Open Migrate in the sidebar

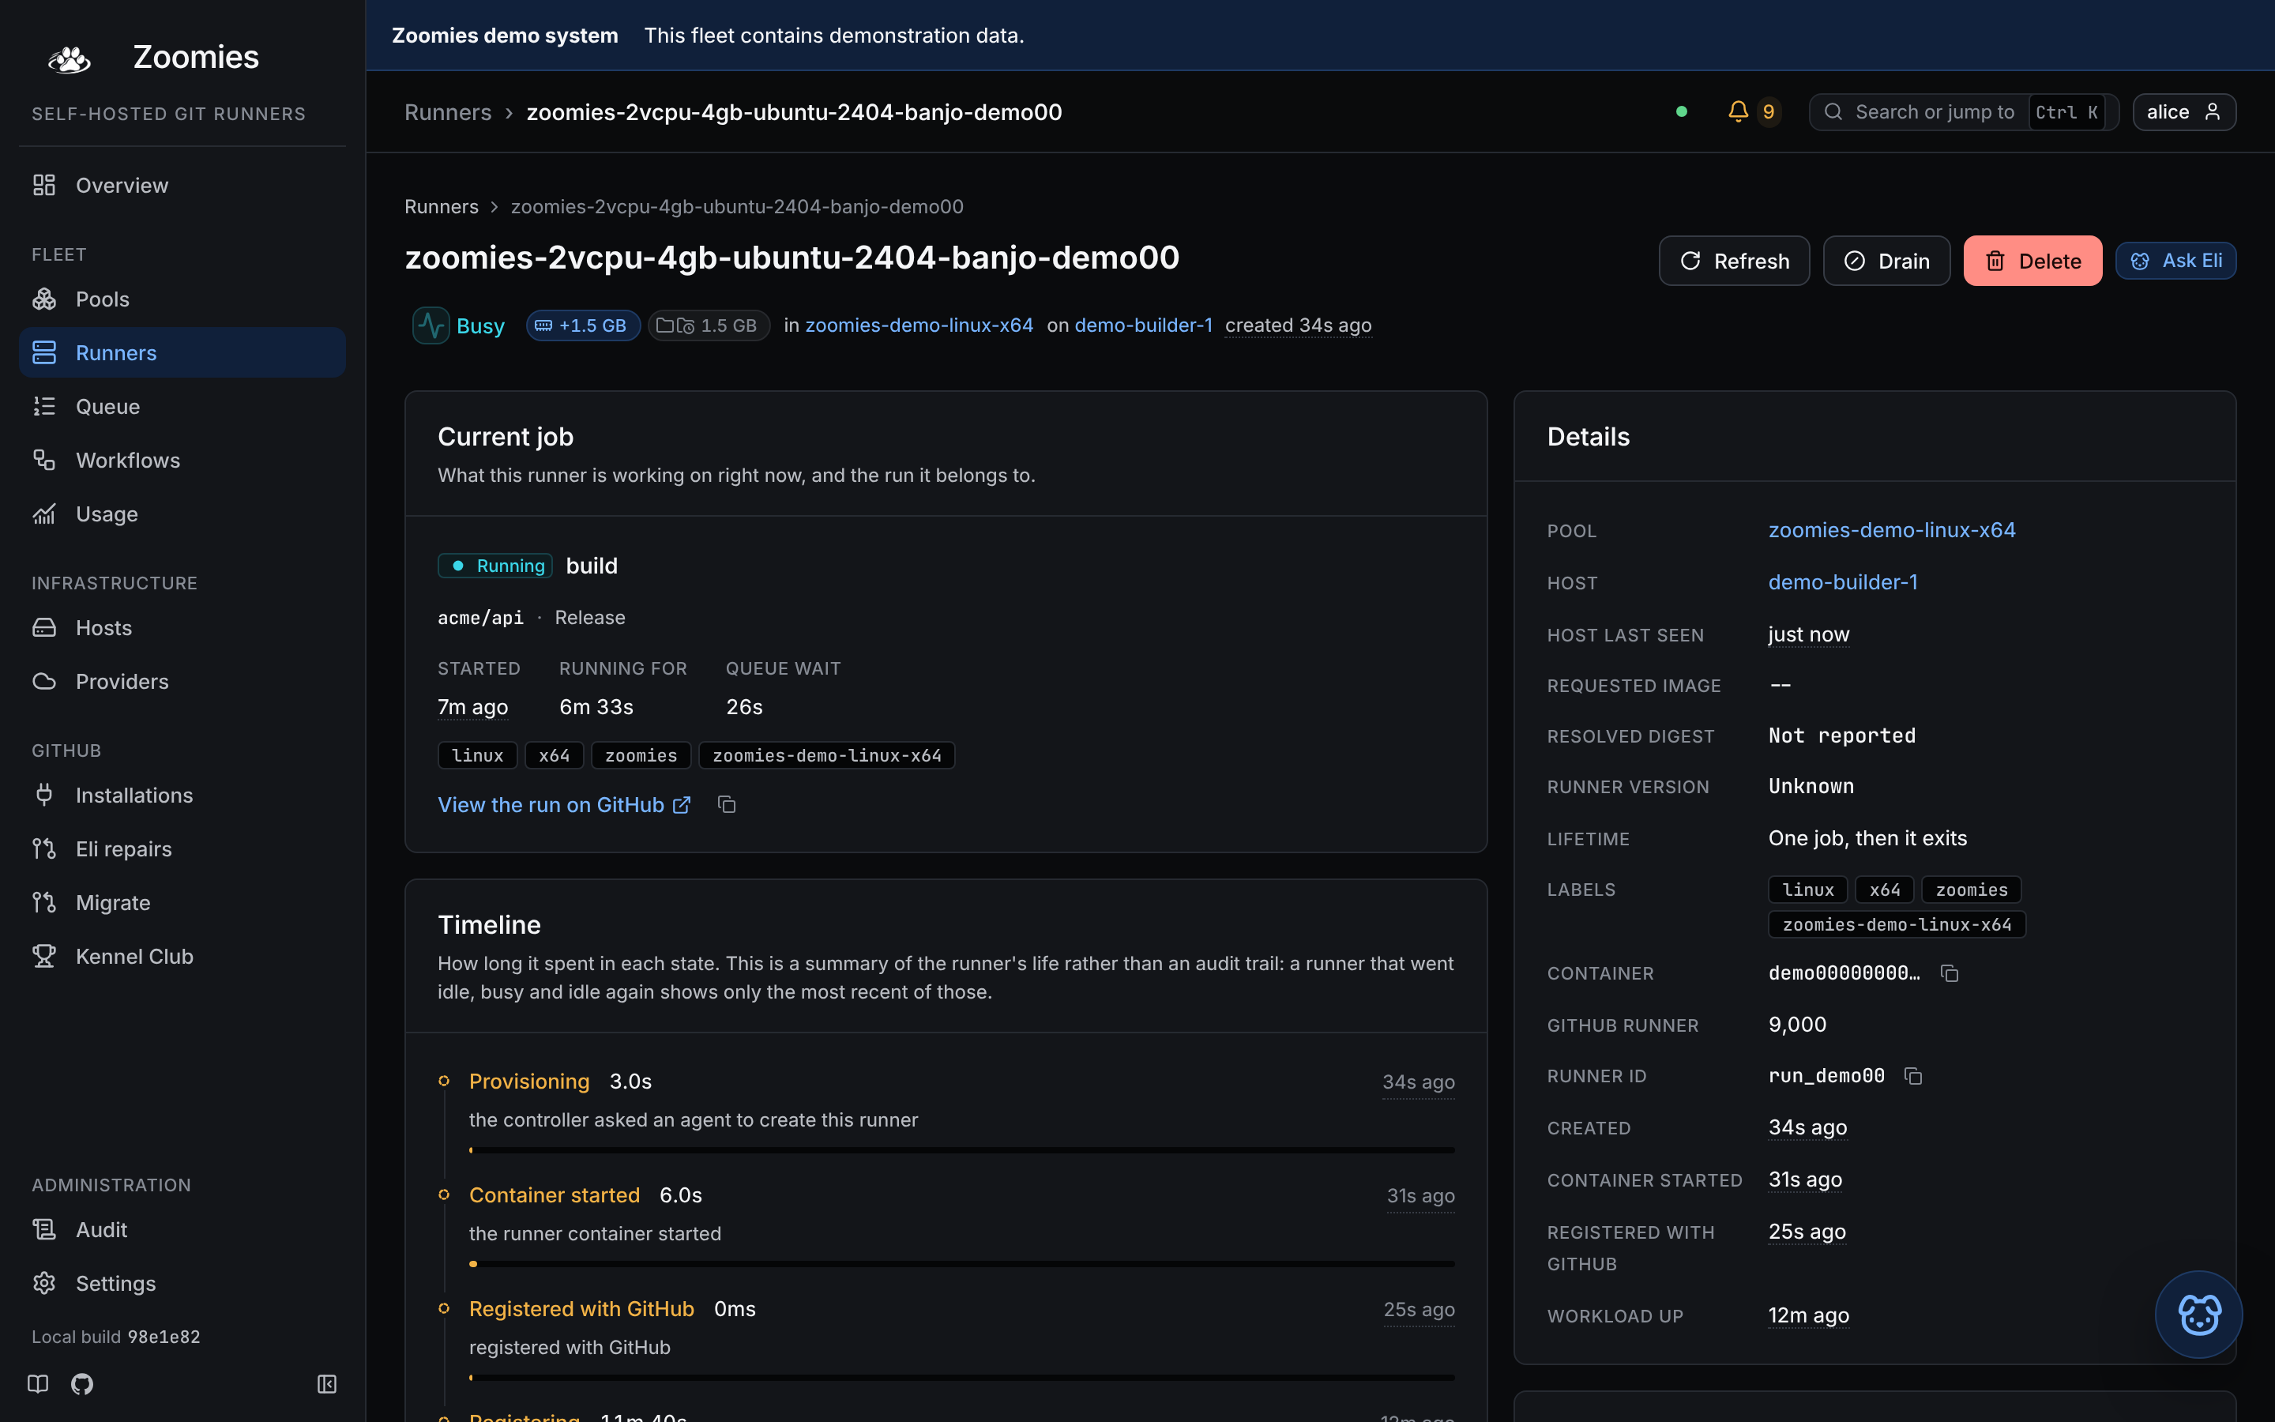point(182,902)
